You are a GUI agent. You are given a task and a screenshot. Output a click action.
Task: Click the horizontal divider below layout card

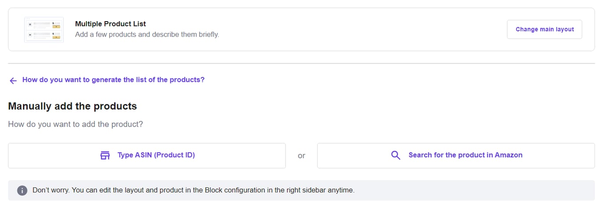[x=301, y=63]
